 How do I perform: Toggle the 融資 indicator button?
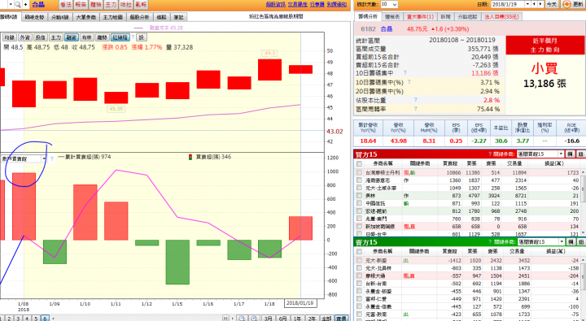click(x=71, y=37)
